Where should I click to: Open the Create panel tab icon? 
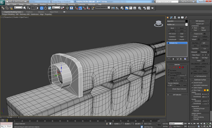168,17
